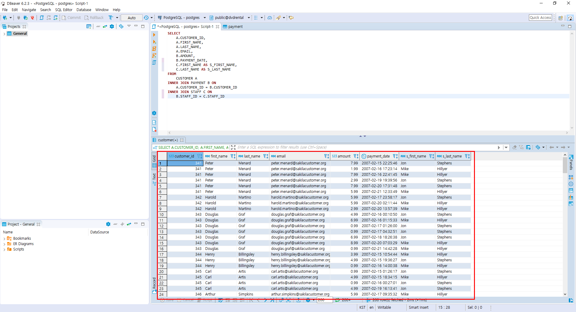The width and height of the screenshot is (576, 312).
Task: Click the editor settings gear in gutter
Action: pos(154,113)
